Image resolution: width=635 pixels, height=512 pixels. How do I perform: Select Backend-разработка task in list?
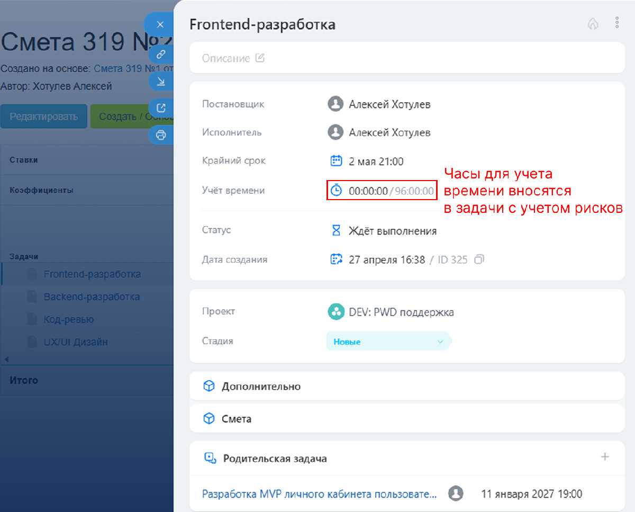coord(92,297)
